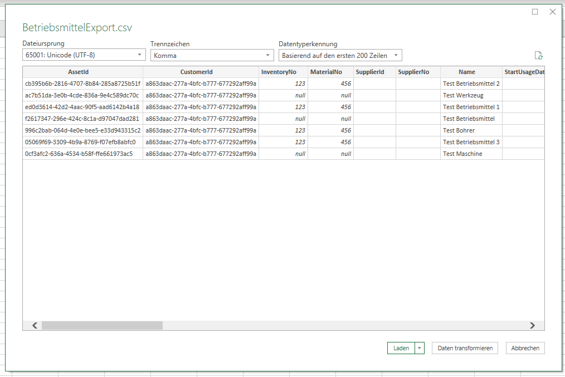Click the refresh preview file icon
The width and height of the screenshot is (565, 377).
538,56
